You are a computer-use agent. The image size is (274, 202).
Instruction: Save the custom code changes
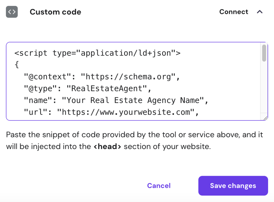point(233,186)
